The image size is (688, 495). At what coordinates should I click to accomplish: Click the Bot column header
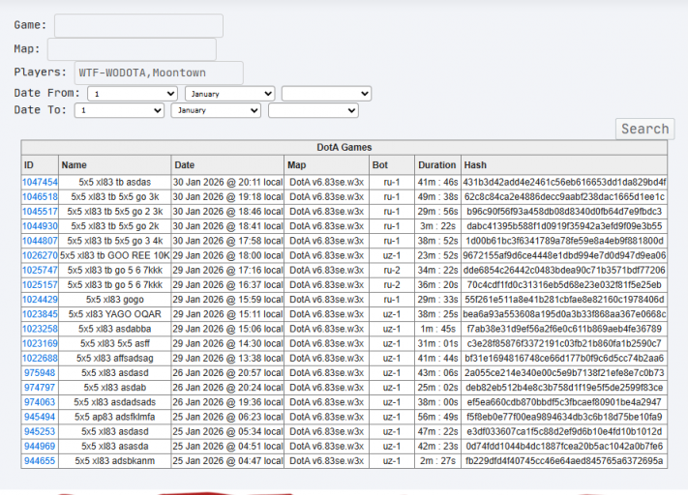coord(392,165)
